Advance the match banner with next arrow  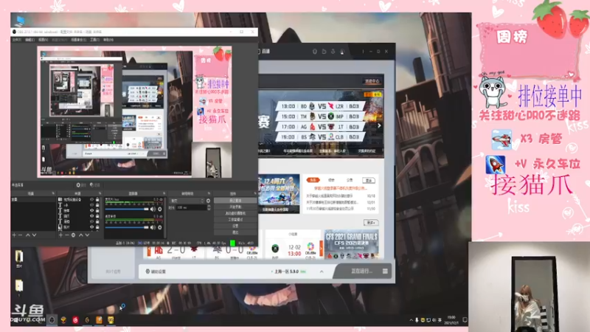pyautogui.click(x=379, y=125)
